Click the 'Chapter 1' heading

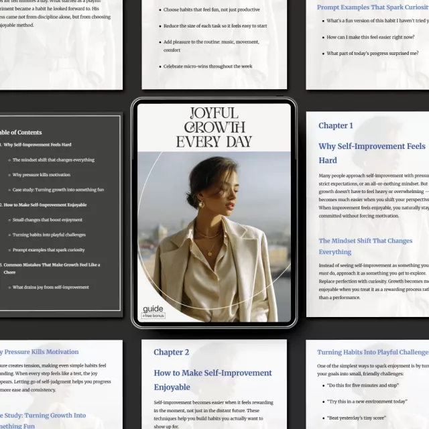[336, 125]
